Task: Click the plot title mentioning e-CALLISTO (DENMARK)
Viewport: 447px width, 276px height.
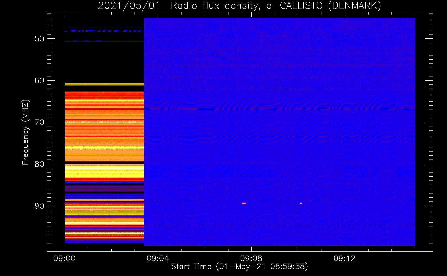Action: click(x=240, y=6)
